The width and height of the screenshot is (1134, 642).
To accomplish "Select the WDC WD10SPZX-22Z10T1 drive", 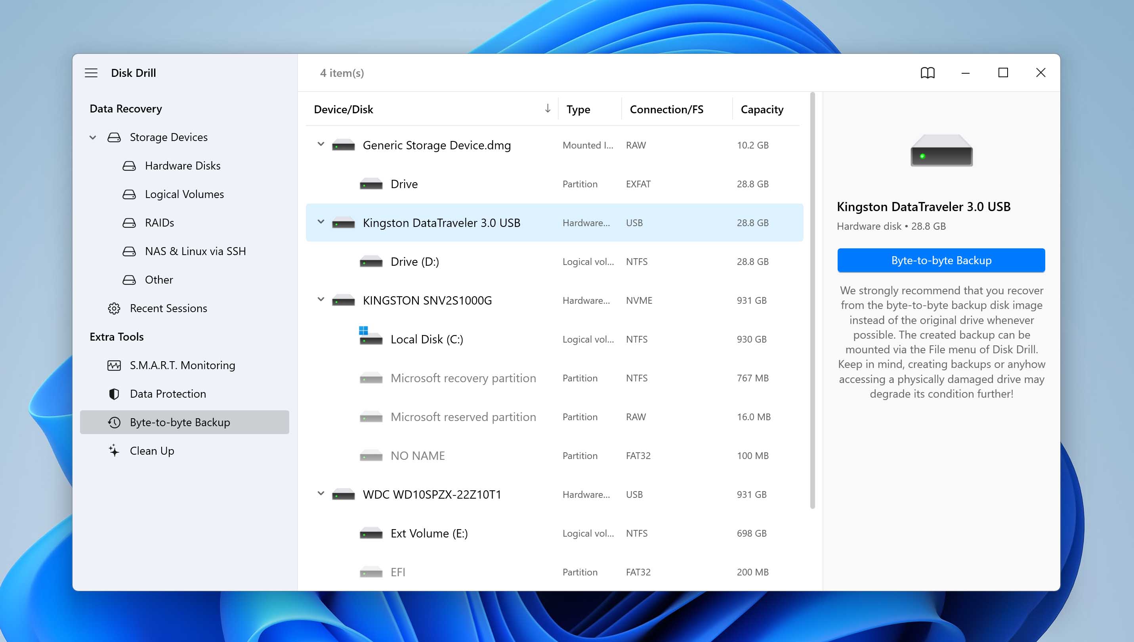I will point(431,494).
